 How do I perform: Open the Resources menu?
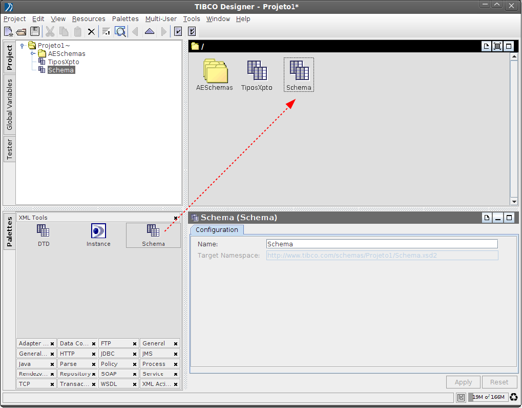point(89,19)
